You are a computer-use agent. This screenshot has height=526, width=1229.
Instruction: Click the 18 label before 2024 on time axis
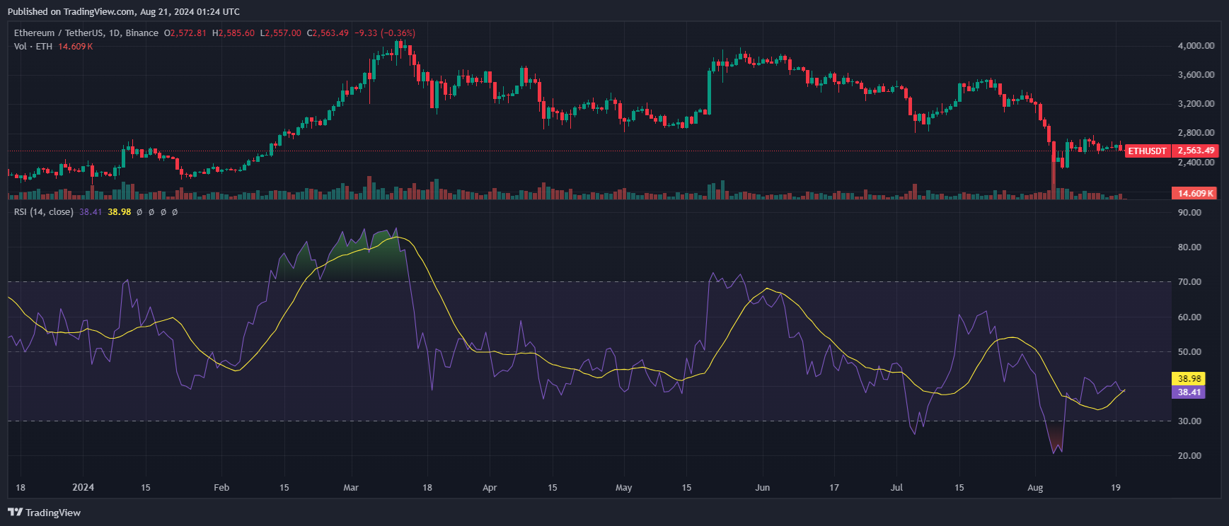(x=21, y=488)
